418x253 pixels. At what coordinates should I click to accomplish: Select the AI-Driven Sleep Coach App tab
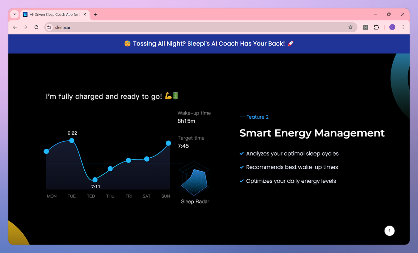(52, 14)
